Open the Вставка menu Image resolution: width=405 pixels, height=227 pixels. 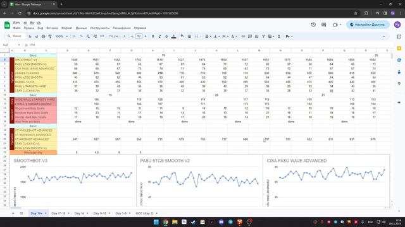tap(52, 28)
